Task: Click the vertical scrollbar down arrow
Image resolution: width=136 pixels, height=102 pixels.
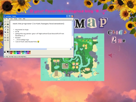Action: (x=73, y=47)
